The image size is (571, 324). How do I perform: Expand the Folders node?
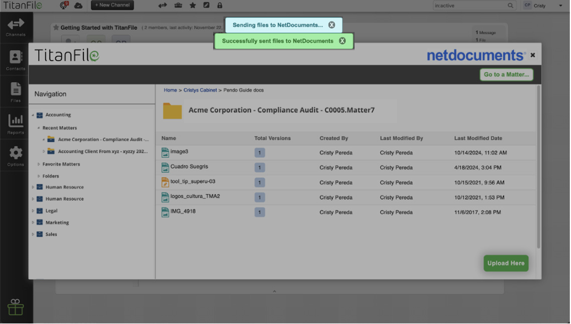[x=39, y=176]
